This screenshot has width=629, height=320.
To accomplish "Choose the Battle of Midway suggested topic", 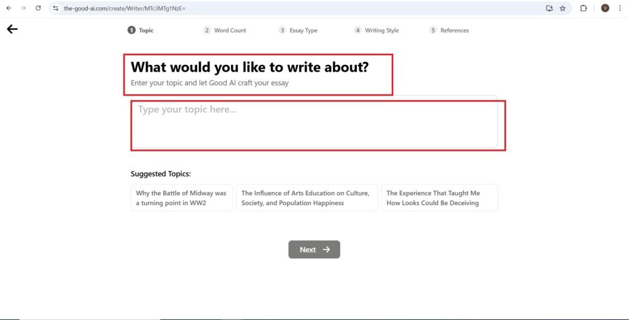I will pyautogui.click(x=182, y=198).
